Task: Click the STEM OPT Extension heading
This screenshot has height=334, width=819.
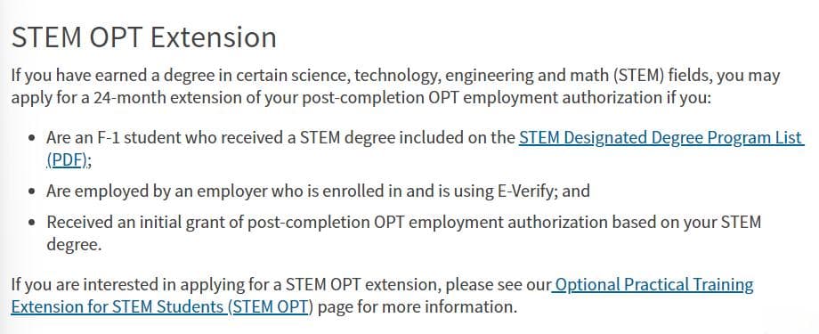Action: [x=143, y=37]
